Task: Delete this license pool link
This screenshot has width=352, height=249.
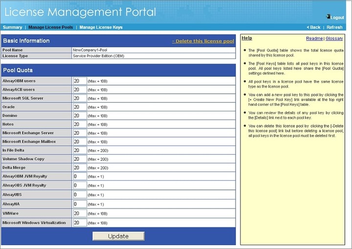Action: click(203, 41)
